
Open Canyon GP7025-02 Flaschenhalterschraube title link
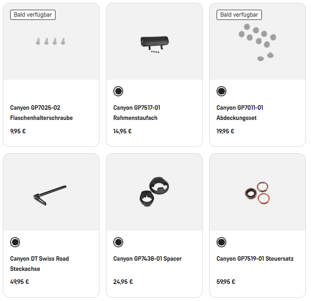(41, 113)
